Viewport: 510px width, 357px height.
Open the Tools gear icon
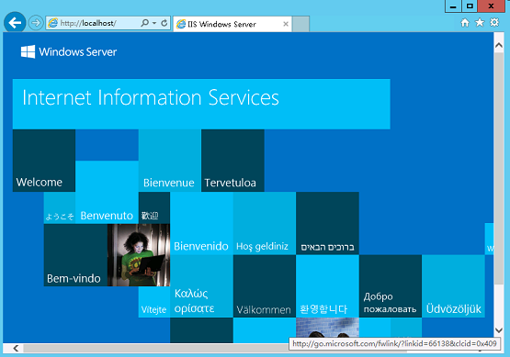coord(494,23)
